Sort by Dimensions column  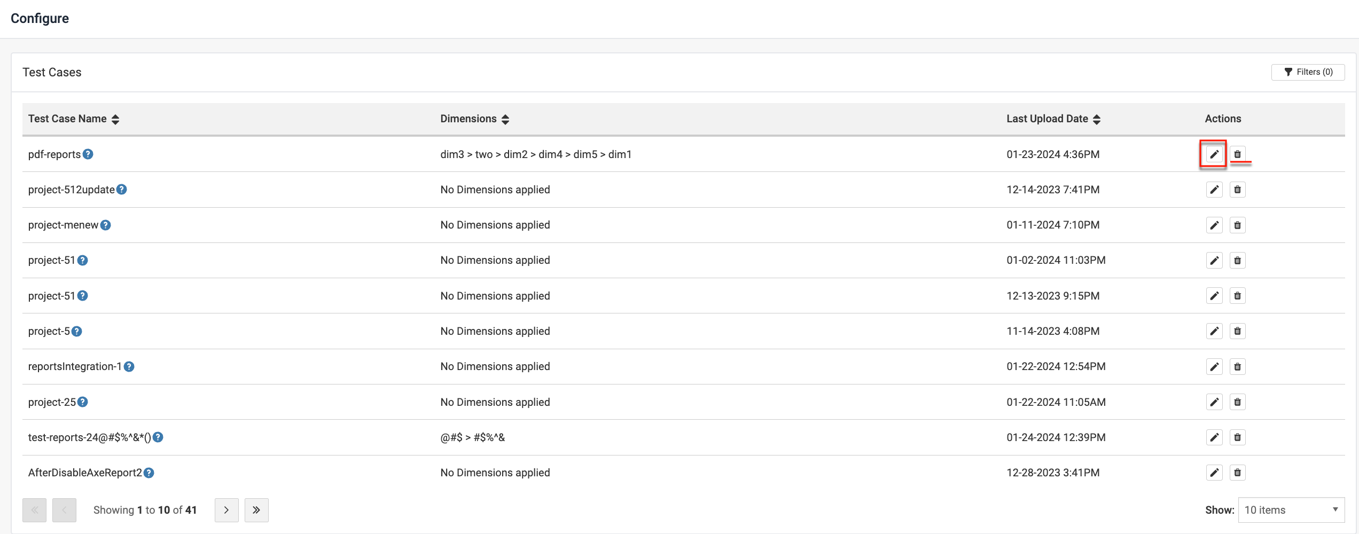(x=505, y=119)
